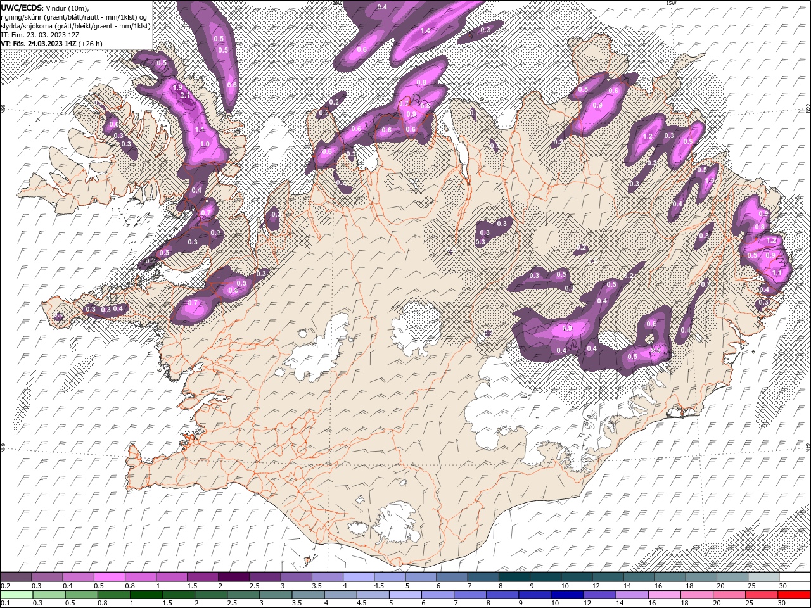
Task: Click the 'rigning/skúrir' legend description line
Action: pyautogui.click(x=73, y=18)
